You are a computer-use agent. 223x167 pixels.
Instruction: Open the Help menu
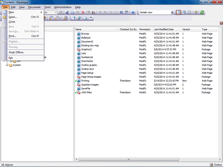[78, 7]
